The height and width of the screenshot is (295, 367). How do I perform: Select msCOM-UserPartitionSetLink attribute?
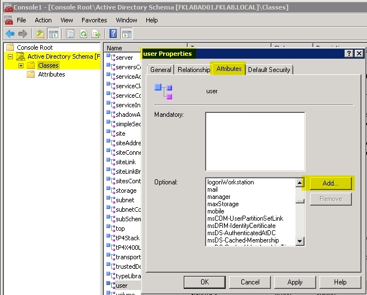(x=245, y=218)
